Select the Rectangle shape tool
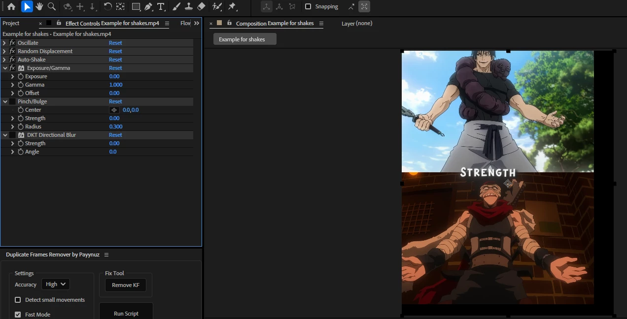This screenshot has height=319, width=627. point(136,7)
